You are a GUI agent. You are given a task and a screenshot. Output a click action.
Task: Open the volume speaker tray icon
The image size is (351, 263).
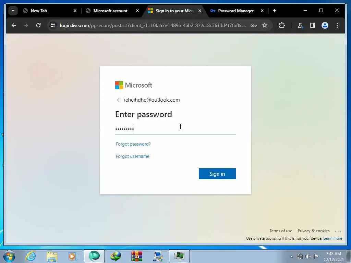(x=308, y=256)
